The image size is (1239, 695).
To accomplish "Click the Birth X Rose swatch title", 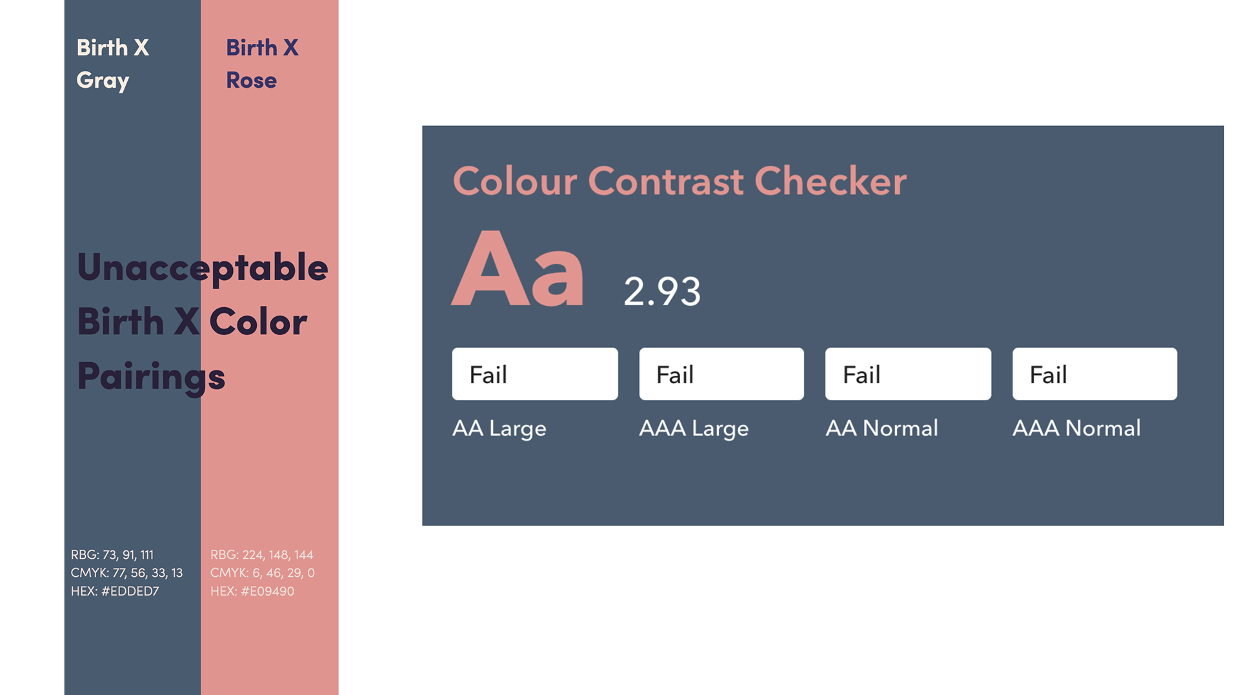I will point(262,63).
